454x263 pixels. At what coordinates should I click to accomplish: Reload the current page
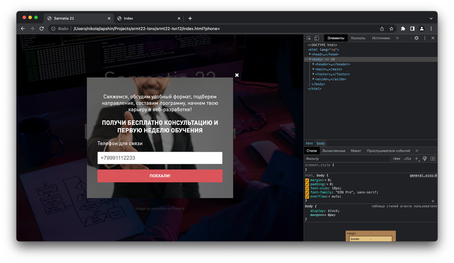click(42, 29)
